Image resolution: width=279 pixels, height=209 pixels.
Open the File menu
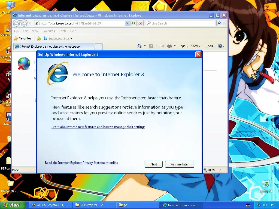[16, 31]
